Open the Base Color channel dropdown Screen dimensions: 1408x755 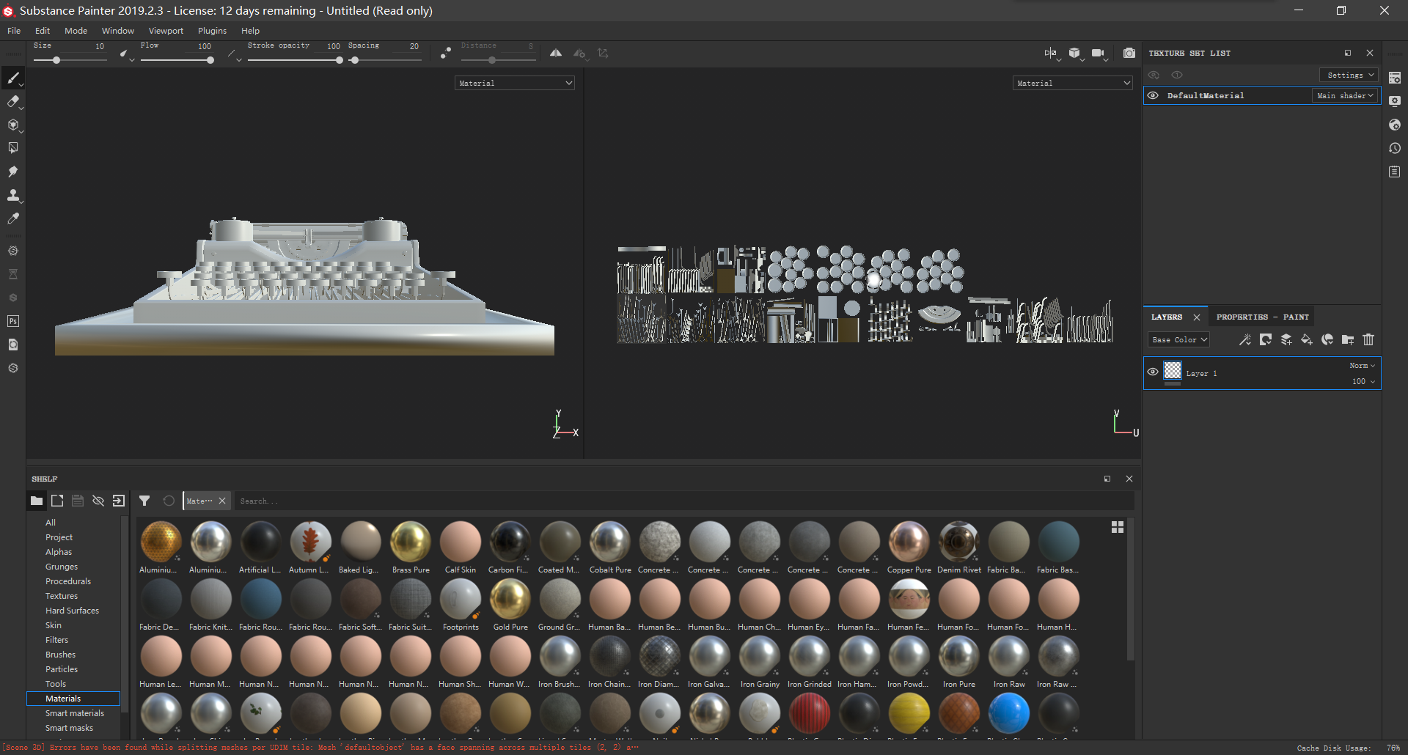coord(1178,339)
